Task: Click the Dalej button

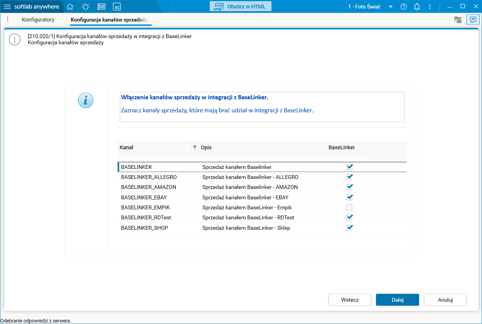Action: click(x=398, y=300)
